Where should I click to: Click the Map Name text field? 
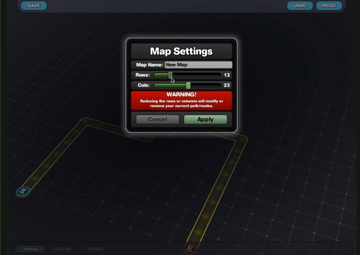(x=198, y=65)
